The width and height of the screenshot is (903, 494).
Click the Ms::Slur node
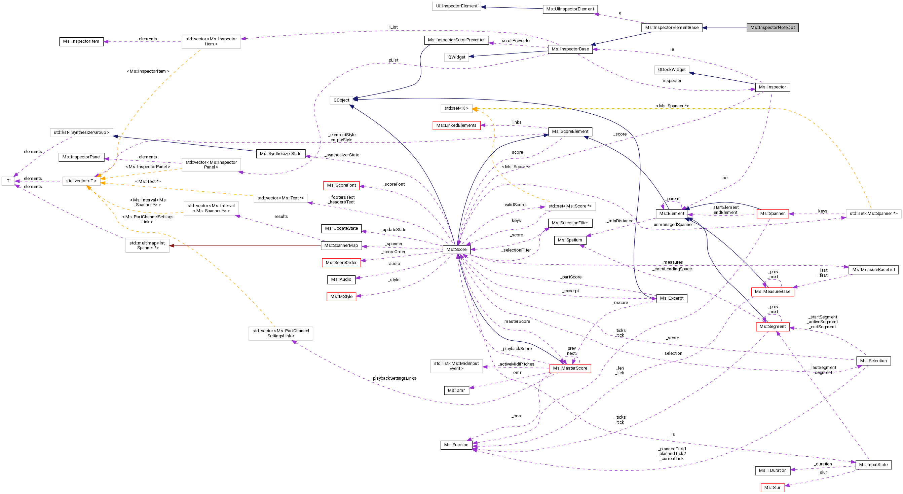(x=773, y=488)
